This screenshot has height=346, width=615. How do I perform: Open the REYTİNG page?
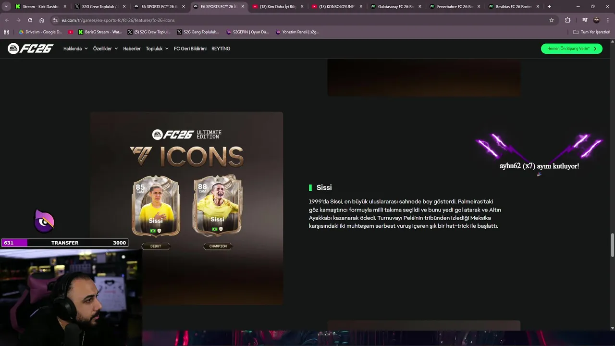[221, 49]
